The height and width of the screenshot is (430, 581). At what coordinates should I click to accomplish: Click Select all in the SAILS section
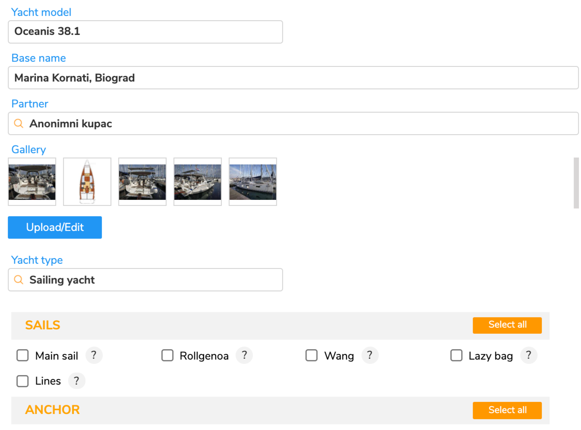point(507,325)
